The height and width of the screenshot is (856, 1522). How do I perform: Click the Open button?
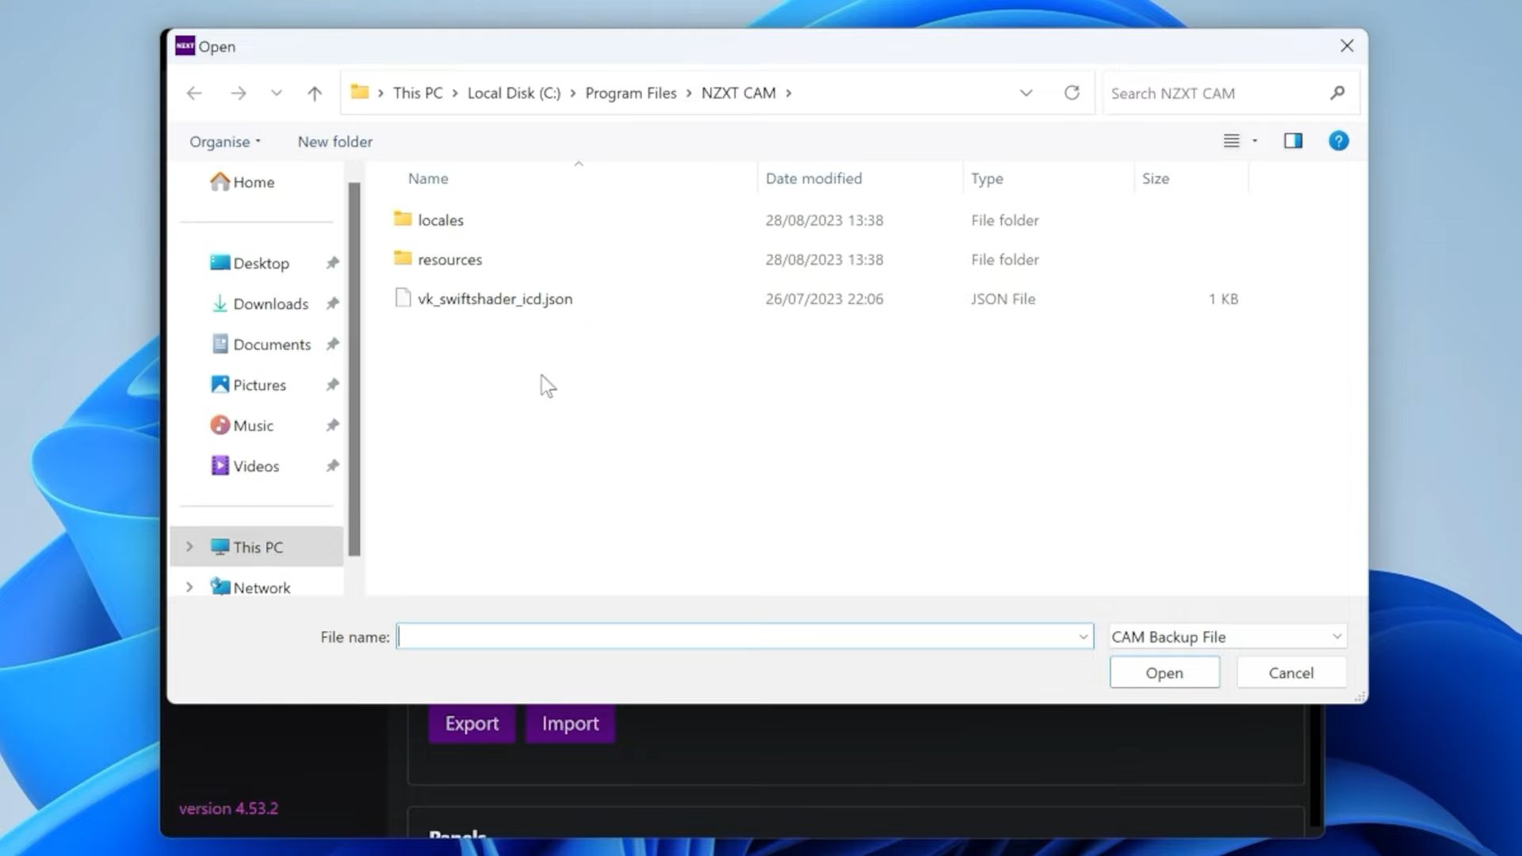[1164, 673]
